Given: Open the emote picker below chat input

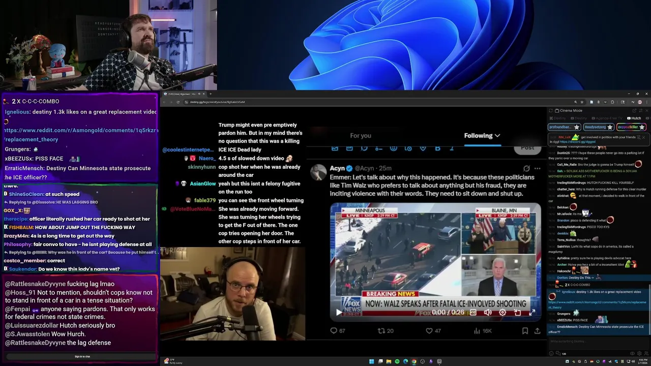Looking at the screenshot, I should (551, 353).
